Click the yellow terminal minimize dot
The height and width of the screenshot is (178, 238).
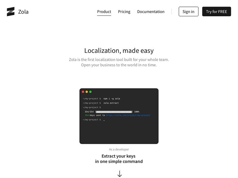87,92
